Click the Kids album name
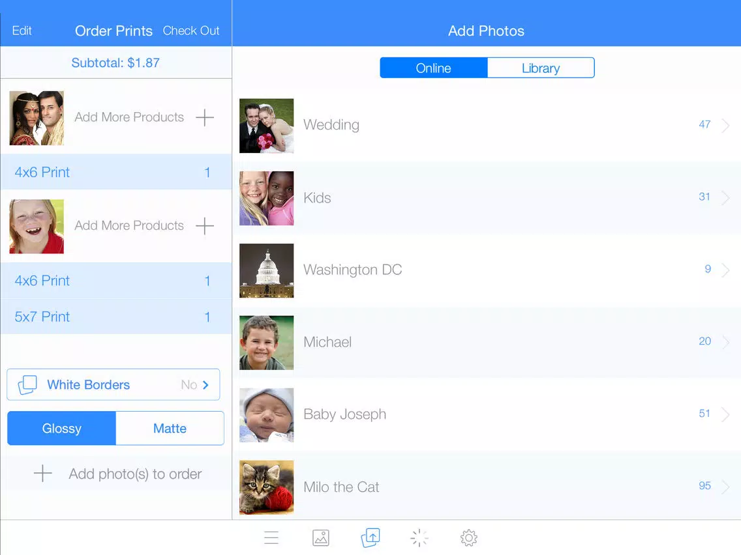This screenshot has width=741, height=555. pyautogui.click(x=317, y=198)
